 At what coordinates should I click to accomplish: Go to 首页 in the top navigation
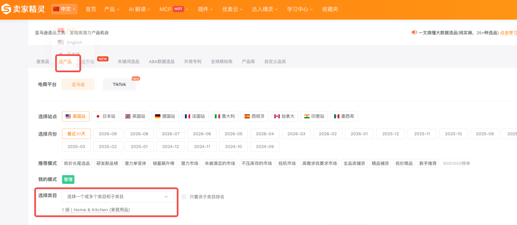coord(90,9)
